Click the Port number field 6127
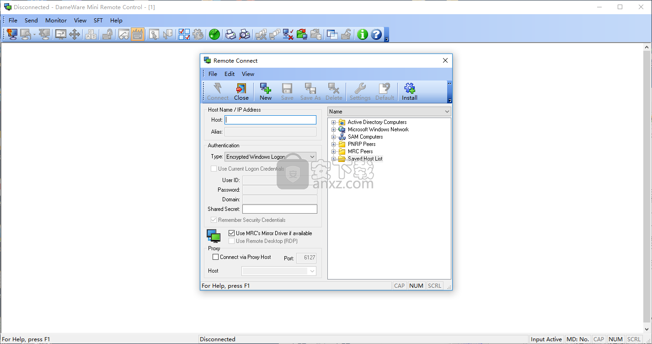 coord(306,258)
